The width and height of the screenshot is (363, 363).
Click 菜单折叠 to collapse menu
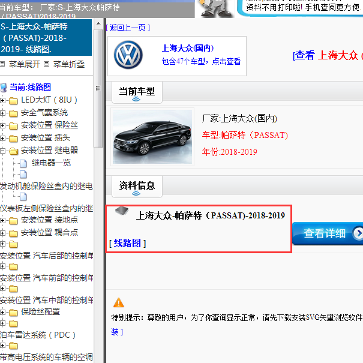(69, 64)
